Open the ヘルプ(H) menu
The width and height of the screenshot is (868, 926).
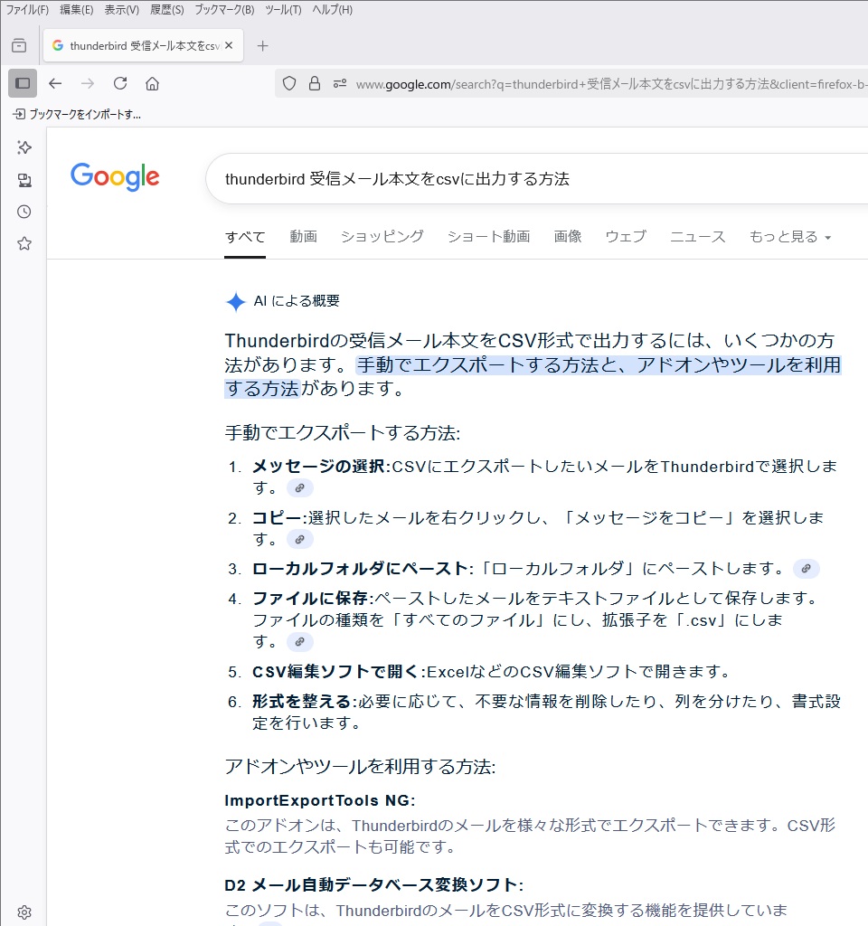(x=333, y=9)
